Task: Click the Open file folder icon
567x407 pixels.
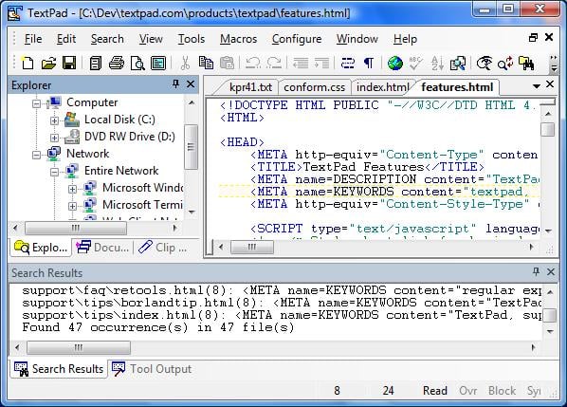Action: coord(48,63)
